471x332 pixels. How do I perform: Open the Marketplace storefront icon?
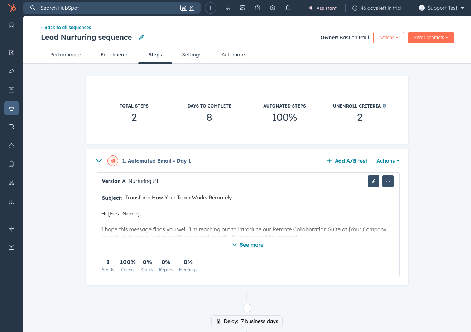pyautogui.click(x=242, y=8)
